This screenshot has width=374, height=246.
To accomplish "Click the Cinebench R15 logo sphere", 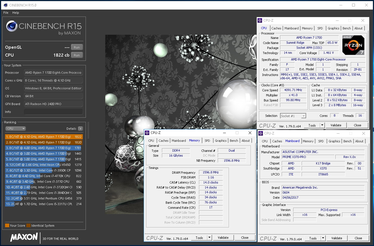I will coord(12,26).
